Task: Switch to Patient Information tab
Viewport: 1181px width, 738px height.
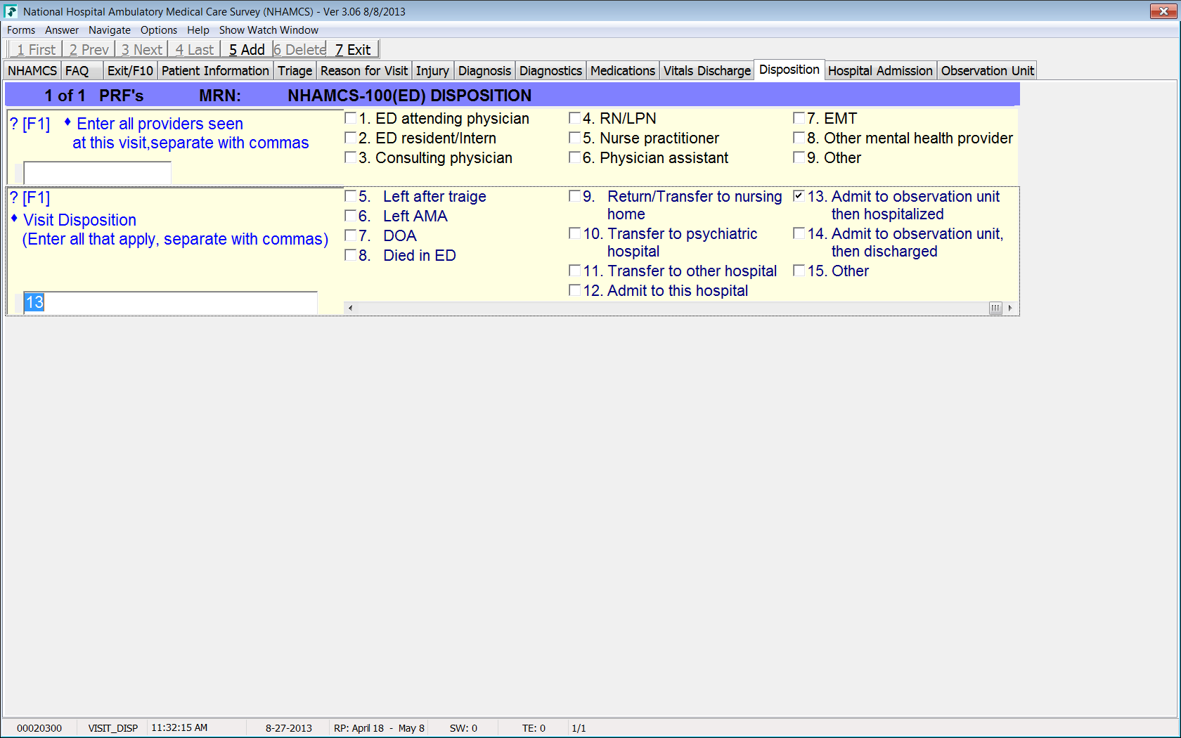Action: [215, 70]
